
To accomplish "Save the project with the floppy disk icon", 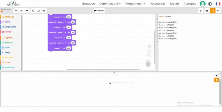I will (x=21, y=11).
